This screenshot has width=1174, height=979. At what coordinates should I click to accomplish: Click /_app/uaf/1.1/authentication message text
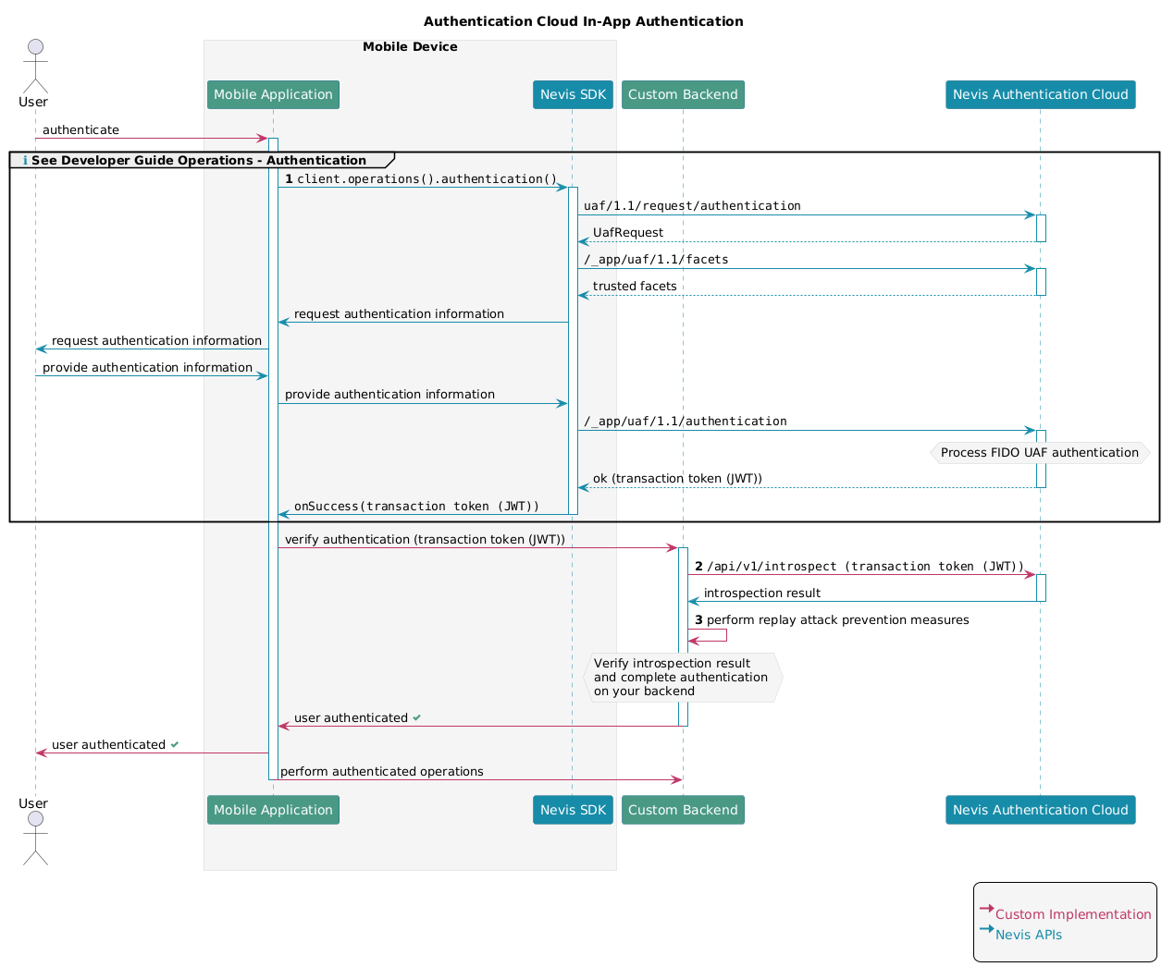685,422
